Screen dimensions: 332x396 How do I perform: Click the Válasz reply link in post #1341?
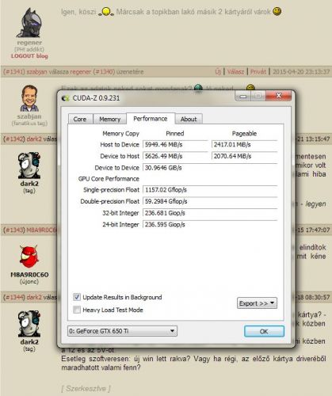pyautogui.click(x=235, y=71)
